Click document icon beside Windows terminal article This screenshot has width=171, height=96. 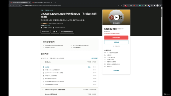pos(43,73)
